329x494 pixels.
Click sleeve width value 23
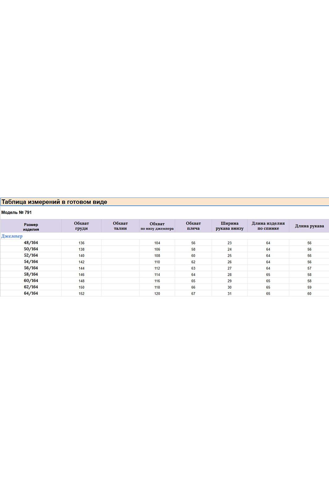tap(230, 243)
